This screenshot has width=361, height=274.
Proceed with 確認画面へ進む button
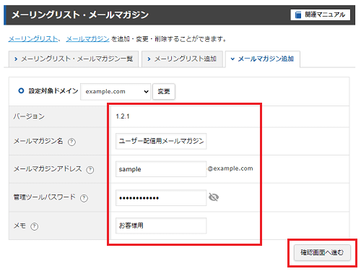coord(322,252)
